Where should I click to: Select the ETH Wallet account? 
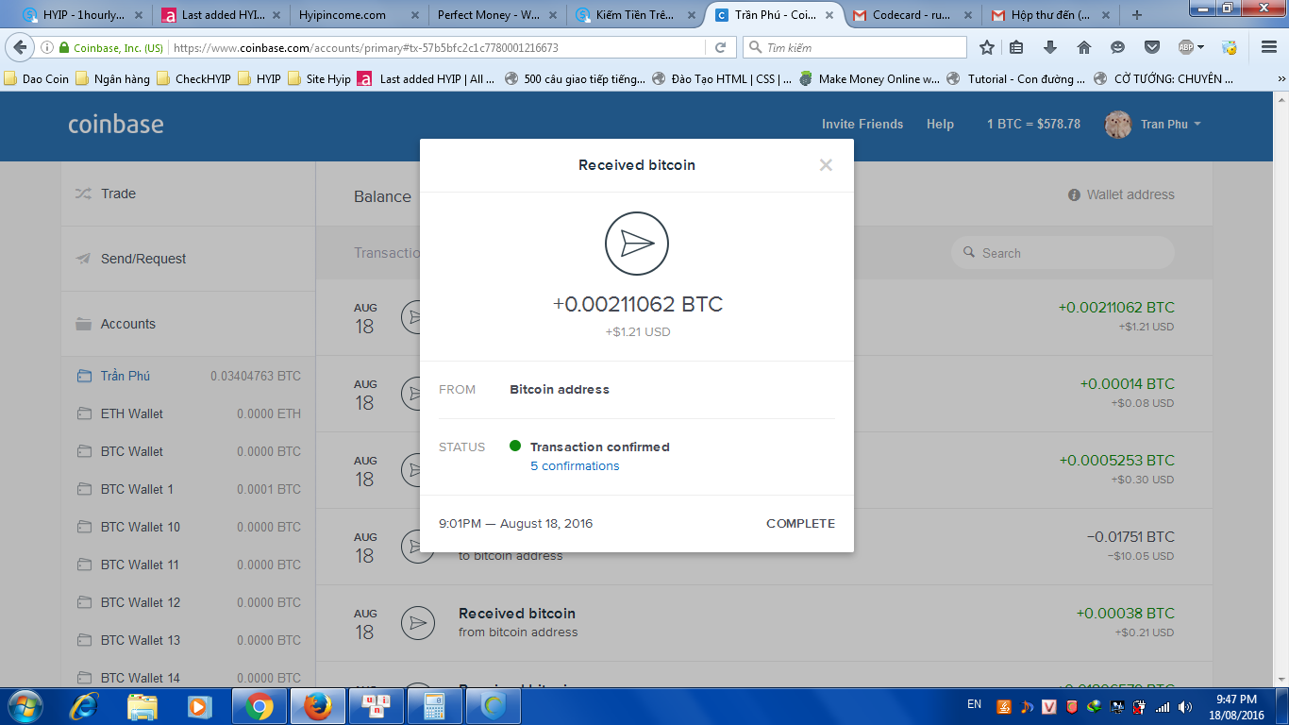coord(189,413)
